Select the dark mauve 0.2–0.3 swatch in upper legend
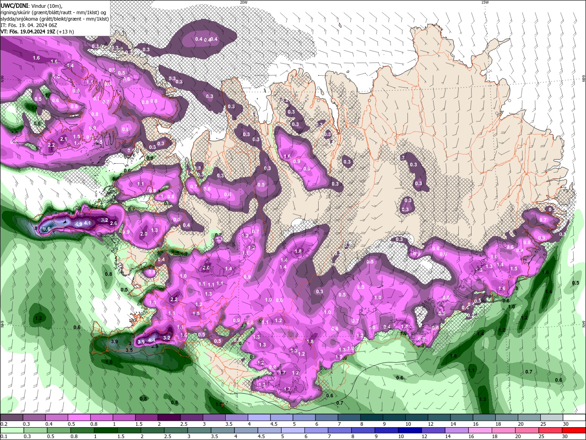Image resolution: width=586 pixels, height=440 pixels. (x=12, y=418)
